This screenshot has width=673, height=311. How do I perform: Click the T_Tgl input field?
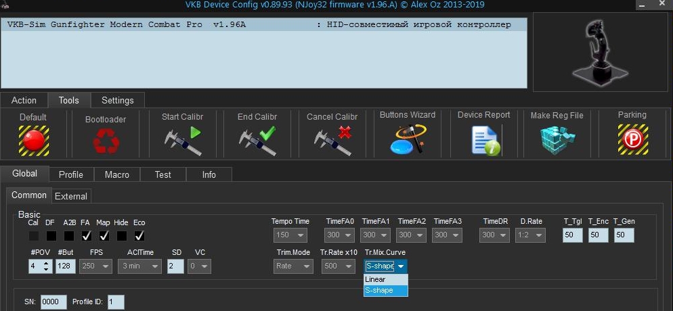click(x=572, y=235)
